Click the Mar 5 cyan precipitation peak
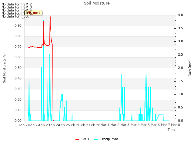194x145 pixels. 146,74
